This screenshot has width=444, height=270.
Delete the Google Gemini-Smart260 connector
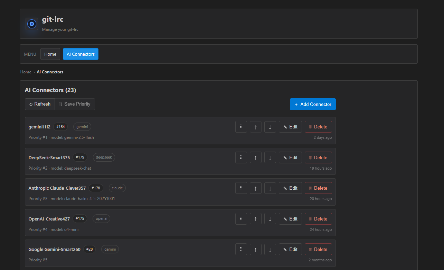318,249
